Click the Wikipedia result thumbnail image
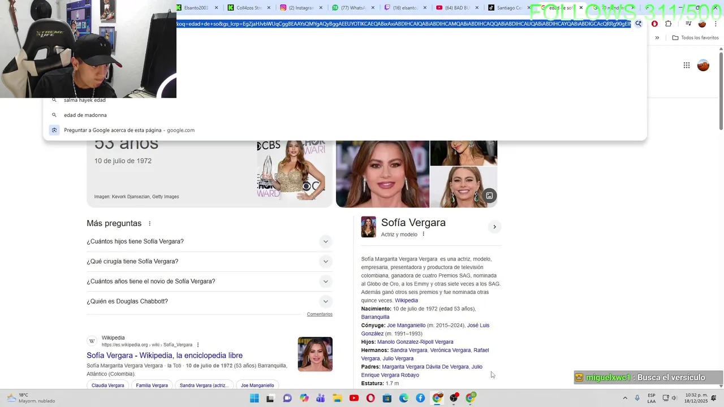Image resolution: width=724 pixels, height=407 pixels. pyautogui.click(x=315, y=354)
